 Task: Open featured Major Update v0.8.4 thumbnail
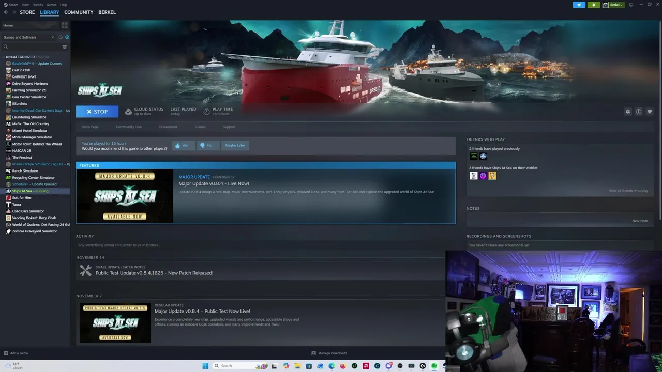(x=125, y=196)
